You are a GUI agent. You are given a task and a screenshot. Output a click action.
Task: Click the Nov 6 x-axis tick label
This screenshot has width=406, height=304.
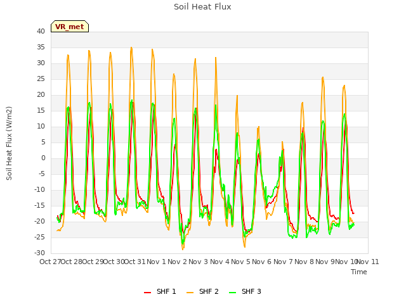click(x=262, y=262)
